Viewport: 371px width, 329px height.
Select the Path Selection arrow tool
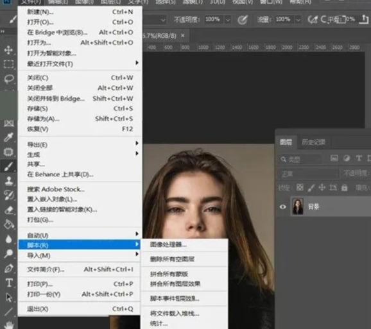pyautogui.click(x=9, y=298)
